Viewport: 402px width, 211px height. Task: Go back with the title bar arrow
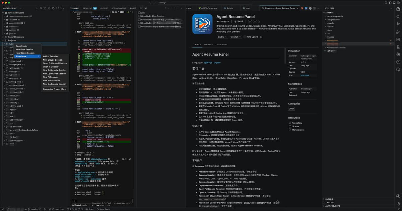(150, 3)
